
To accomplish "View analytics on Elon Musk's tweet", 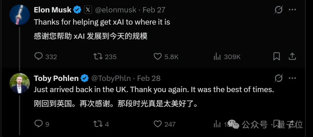I will [x=217, y=56].
